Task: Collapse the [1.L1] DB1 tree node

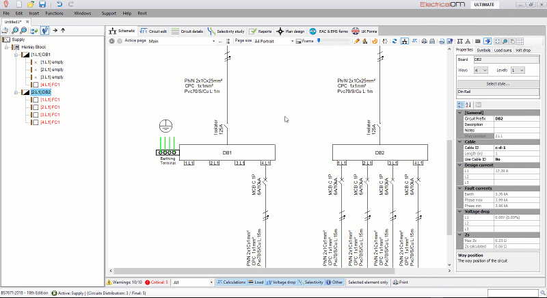Action: point(16,55)
